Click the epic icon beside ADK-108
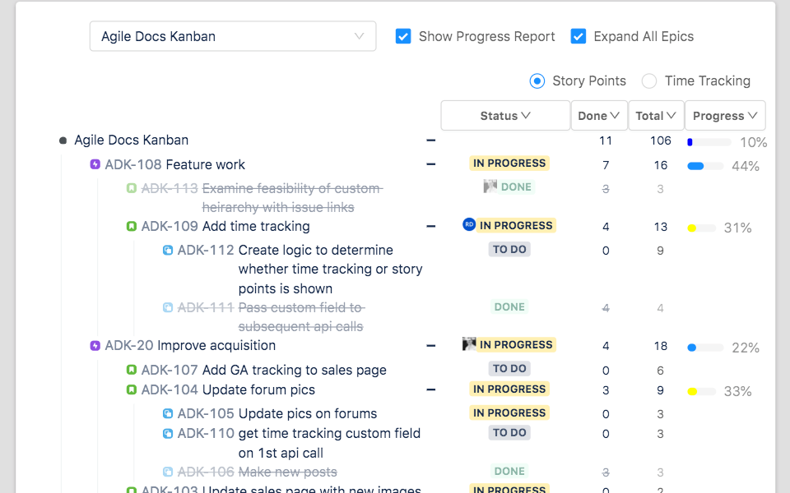Viewport: 790px width, 493px height. (x=95, y=164)
